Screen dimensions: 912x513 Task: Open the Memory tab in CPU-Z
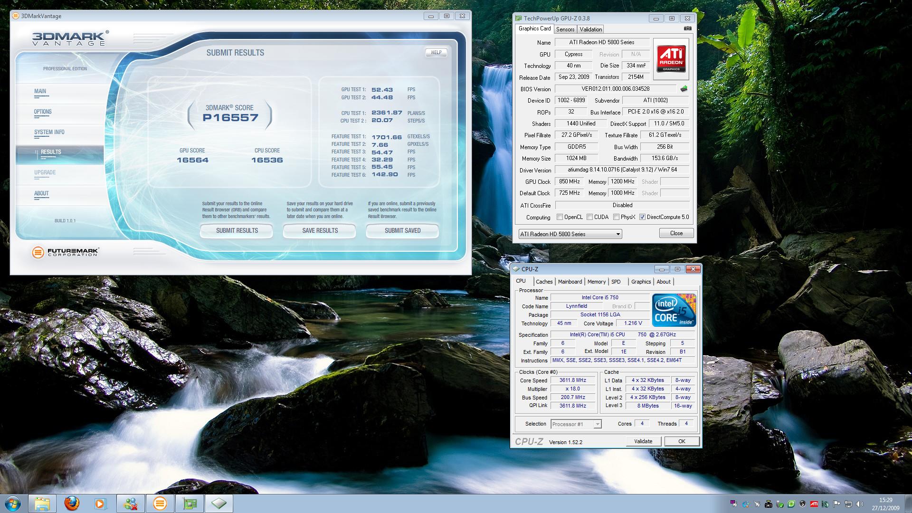tap(597, 282)
